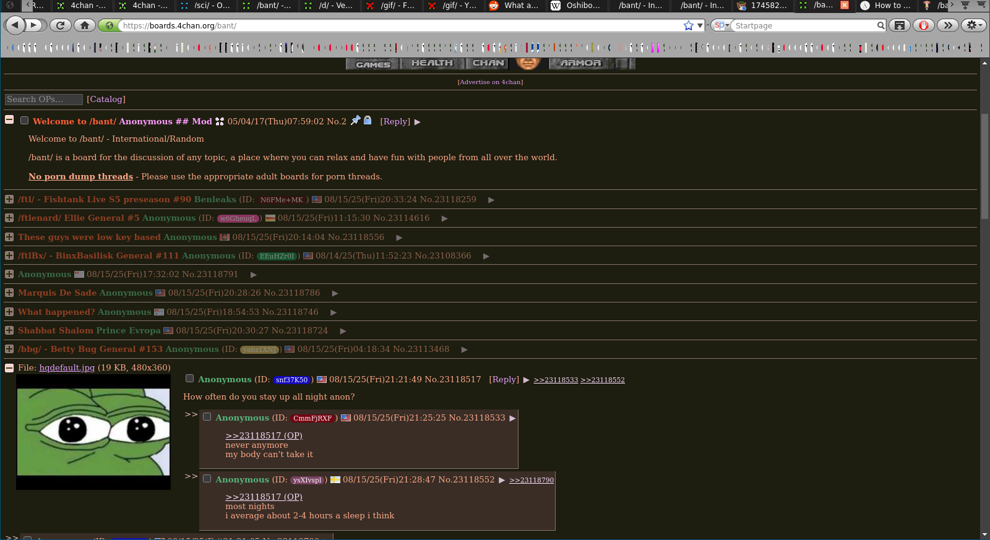Click the red stop-hand blocker icon
Viewport: 990px width, 540px height.
pos(924,25)
